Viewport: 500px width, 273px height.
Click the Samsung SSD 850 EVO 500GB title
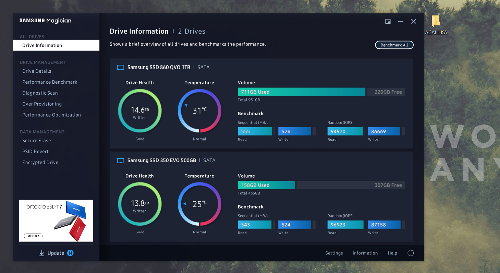[x=162, y=161]
